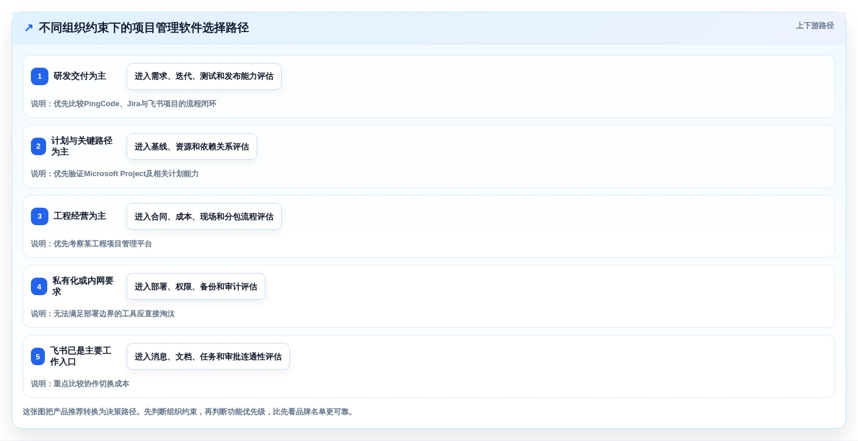
Task: Select the 进入消息、文档、任务和审批连通性评估 box
Action: 208,356
